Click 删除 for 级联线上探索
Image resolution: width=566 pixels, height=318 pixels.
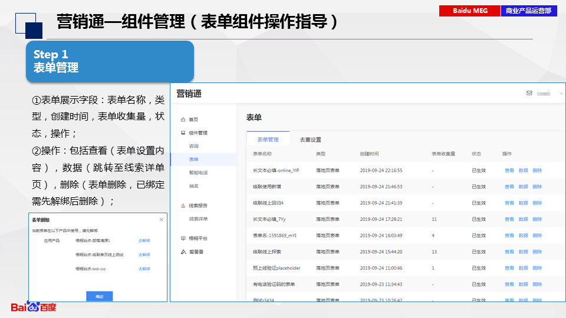(x=538, y=251)
